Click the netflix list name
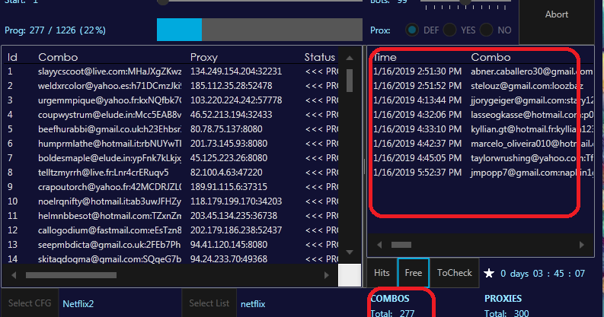 (x=253, y=304)
